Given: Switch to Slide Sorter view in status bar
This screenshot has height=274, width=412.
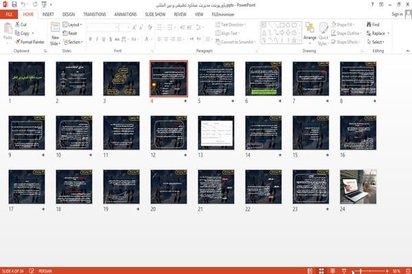Looking at the screenshot, I should 321,271.
